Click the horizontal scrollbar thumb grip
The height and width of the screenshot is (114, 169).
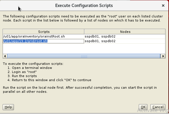point(84,56)
